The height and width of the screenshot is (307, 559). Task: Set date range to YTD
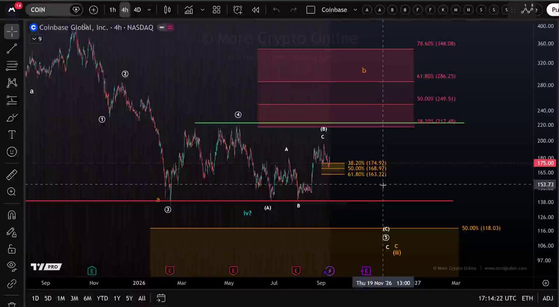tap(102, 298)
